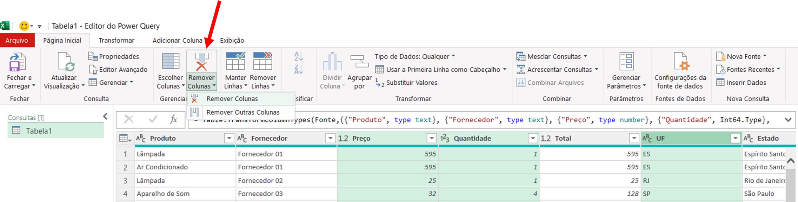Click the Total cell '128'
This screenshot has height=202, width=798.
click(590, 194)
